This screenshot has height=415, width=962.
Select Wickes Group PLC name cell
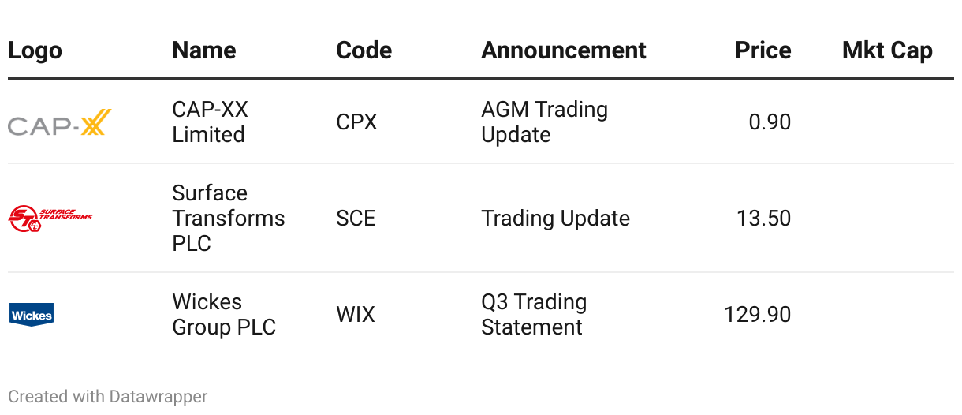pyautogui.click(x=224, y=315)
